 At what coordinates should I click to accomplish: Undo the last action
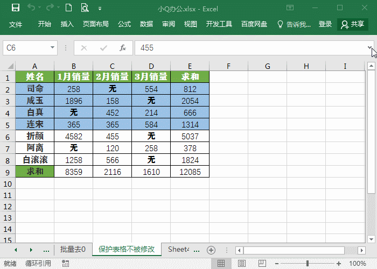(x=31, y=8)
